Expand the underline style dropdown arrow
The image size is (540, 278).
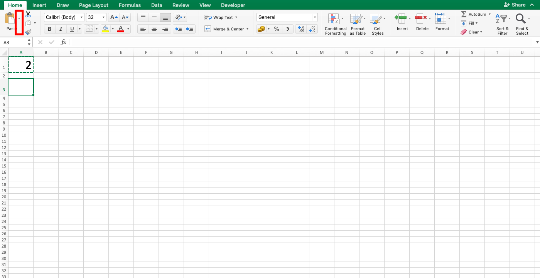click(x=79, y=29)
